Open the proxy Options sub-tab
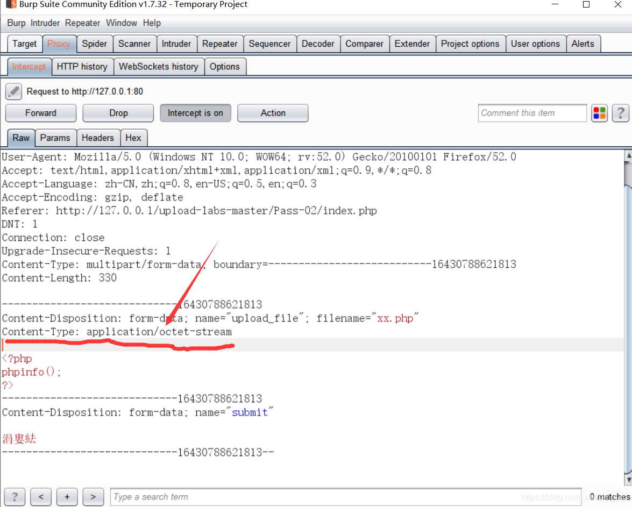This screenshot has width=632, height=507. (x=224, y=67)
